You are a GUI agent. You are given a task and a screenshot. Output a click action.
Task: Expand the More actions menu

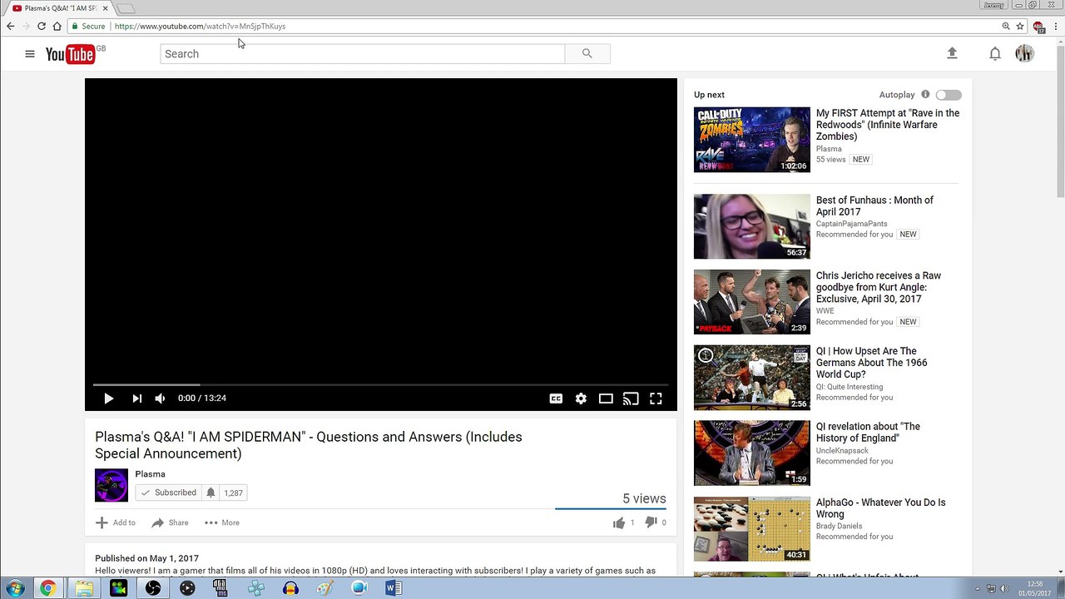[222, 522]
